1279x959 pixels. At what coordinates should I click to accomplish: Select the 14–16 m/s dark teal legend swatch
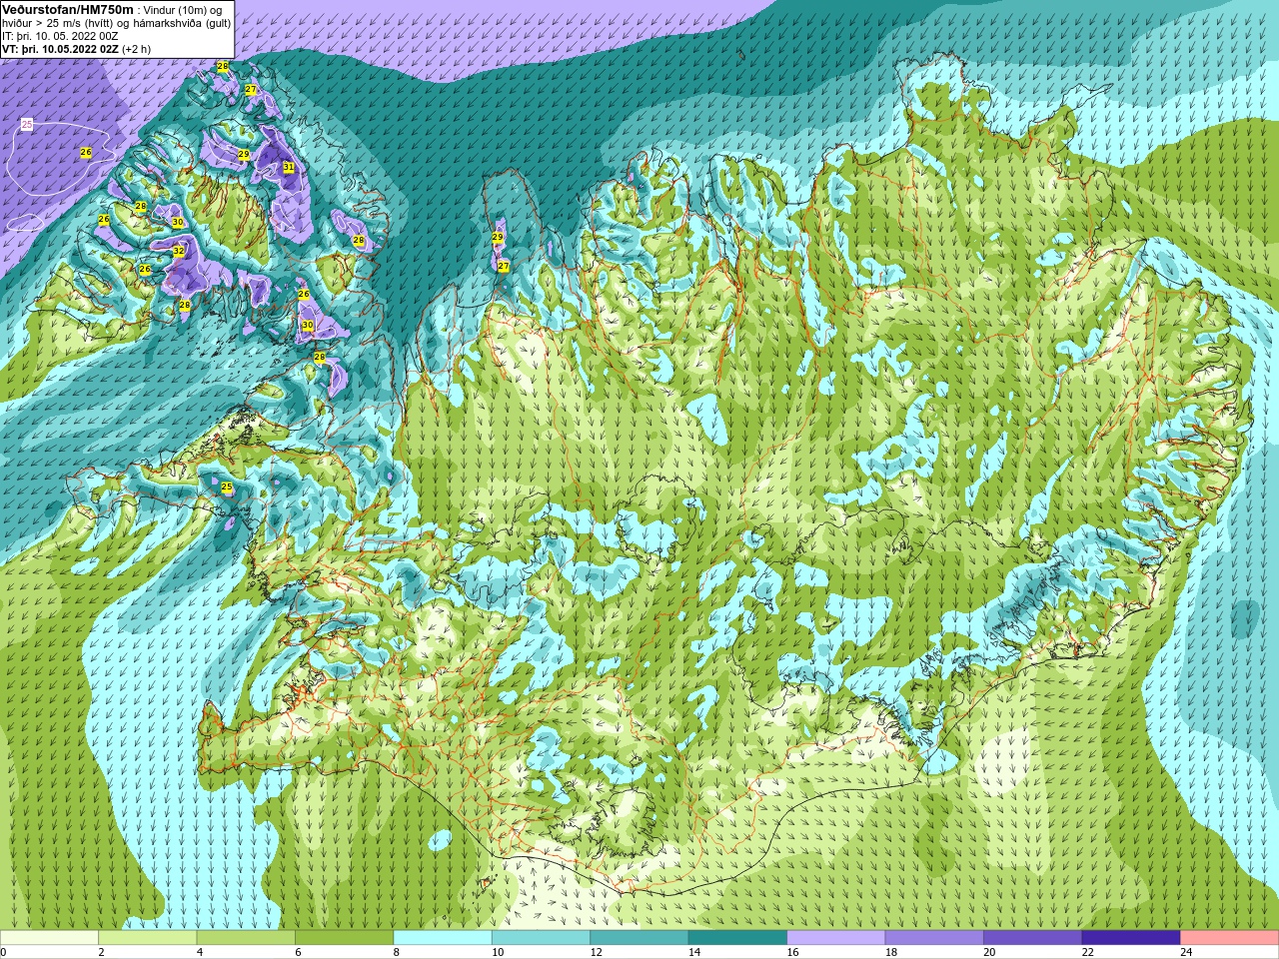[737, 938]
